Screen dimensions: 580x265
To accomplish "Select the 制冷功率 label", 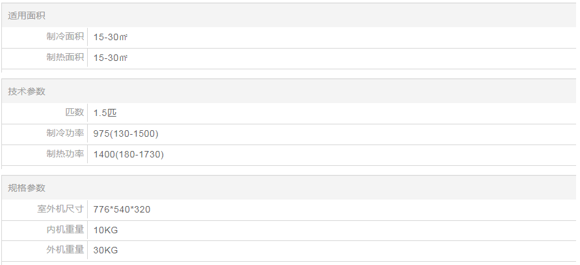I will [x=65, y=133].
